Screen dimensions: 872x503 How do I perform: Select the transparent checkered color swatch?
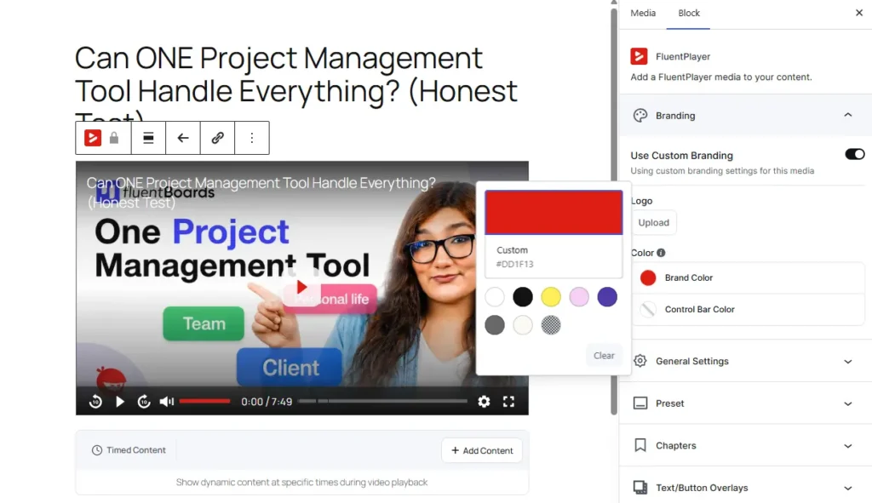pyautogui.click(x=551, y=325)
